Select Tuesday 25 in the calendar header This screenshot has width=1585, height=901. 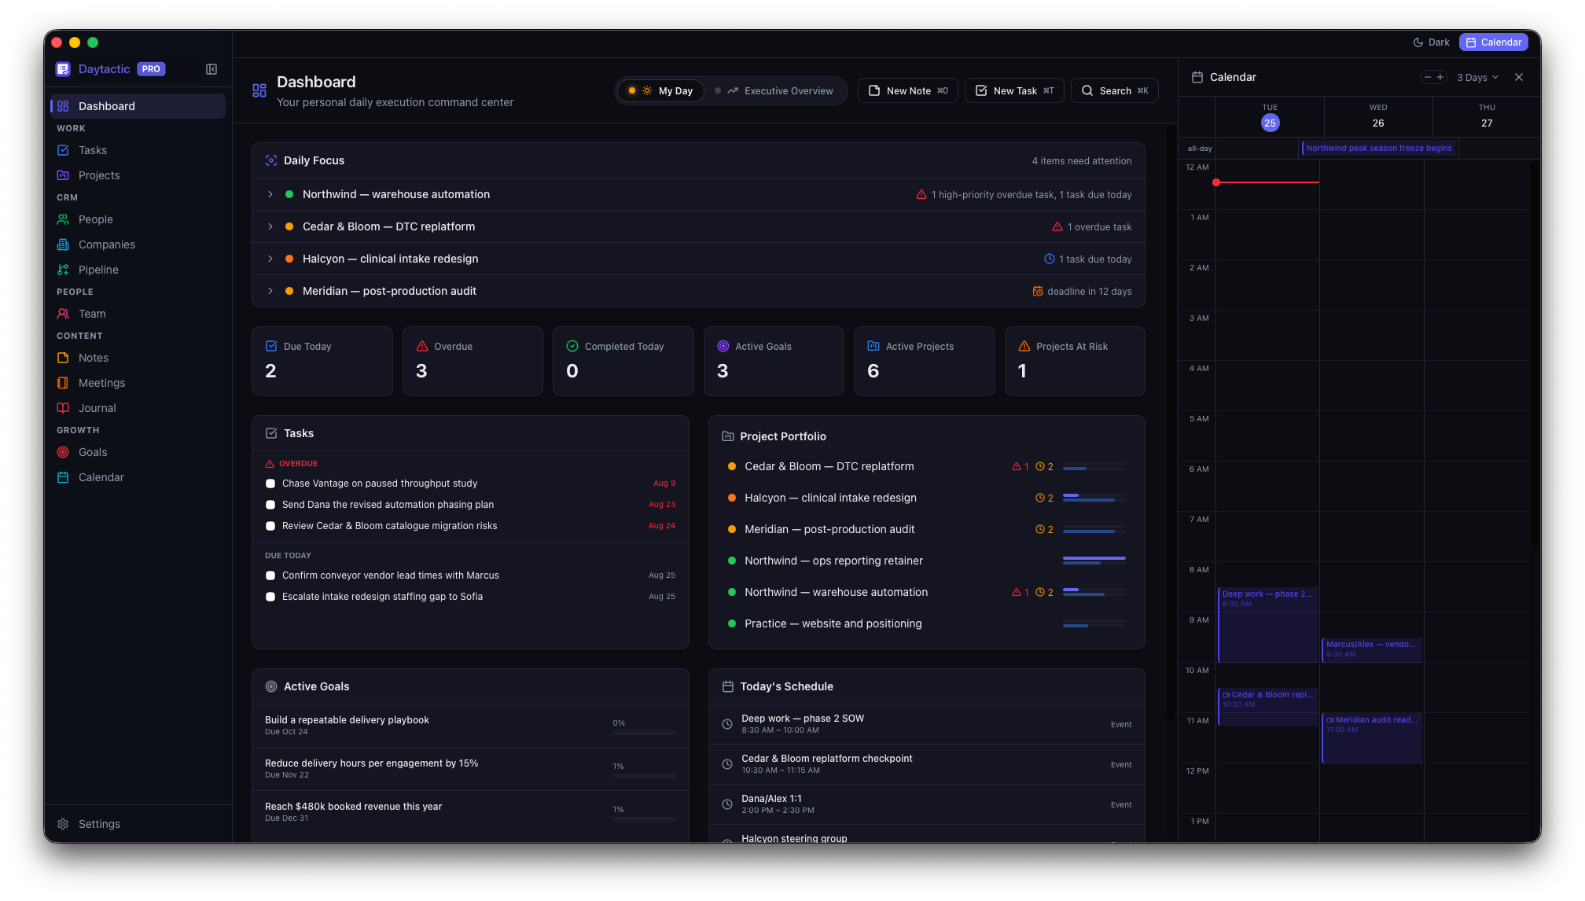coord(1270,123)
